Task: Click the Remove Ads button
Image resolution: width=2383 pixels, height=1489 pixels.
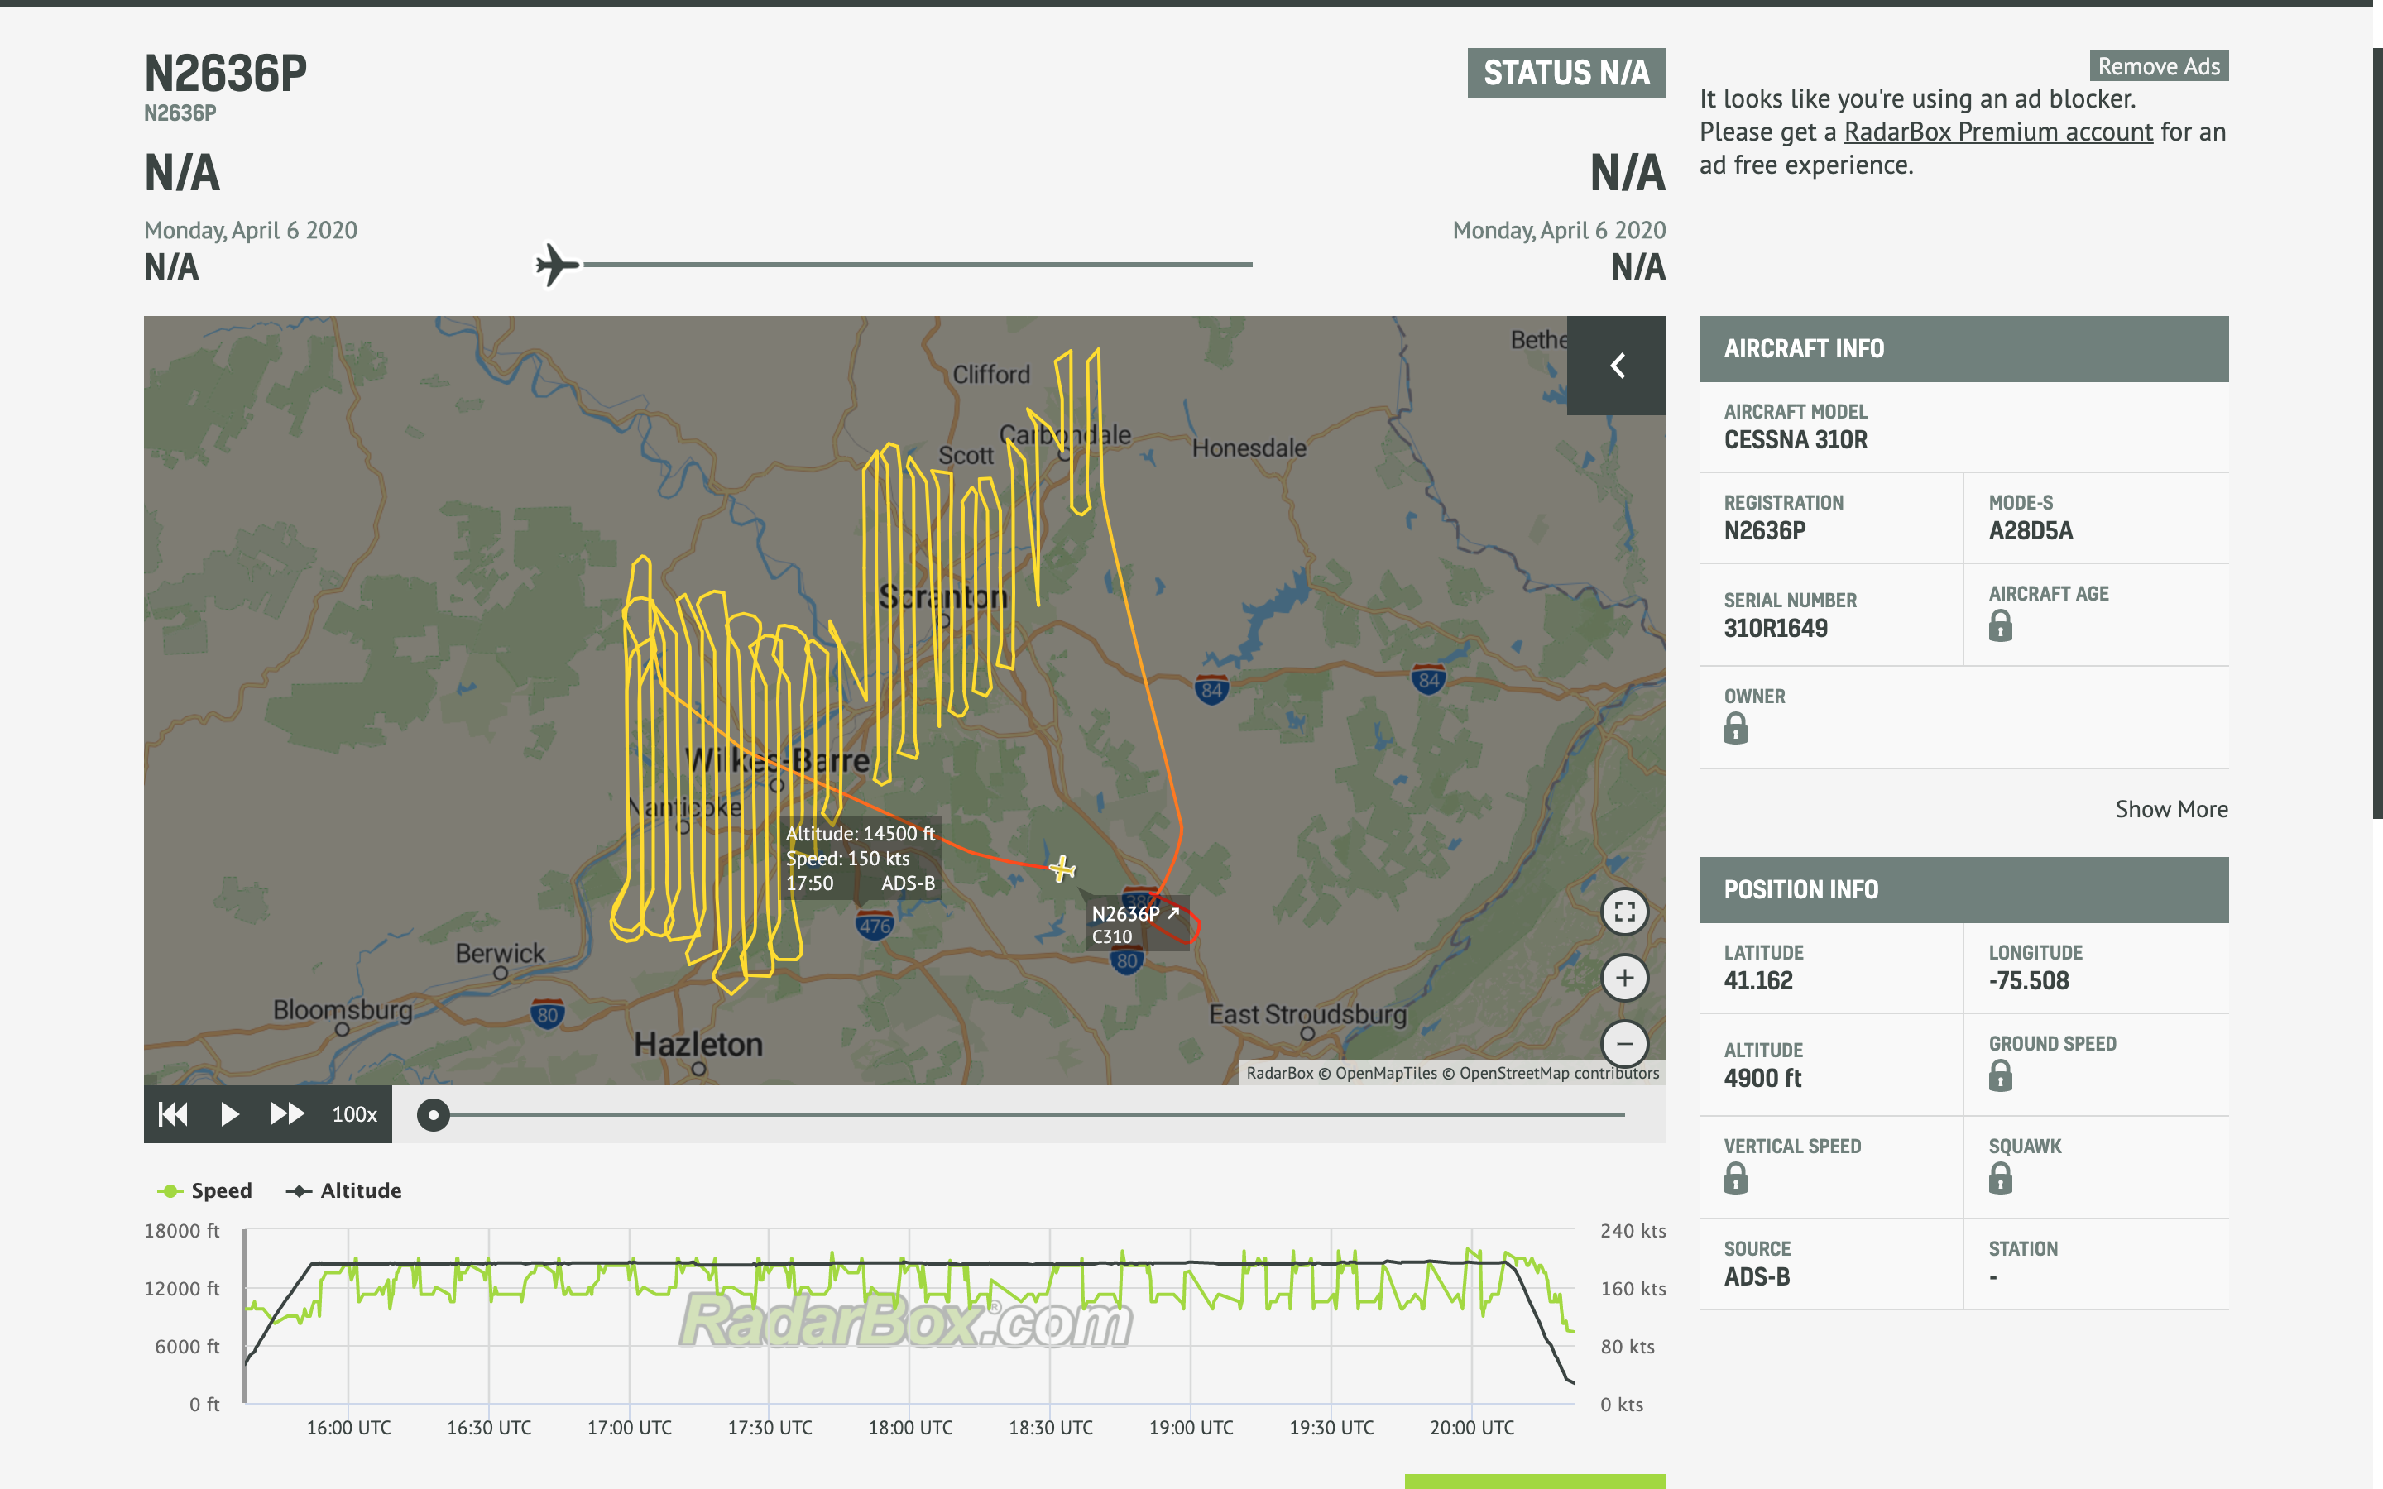Action: [2159, 66]
